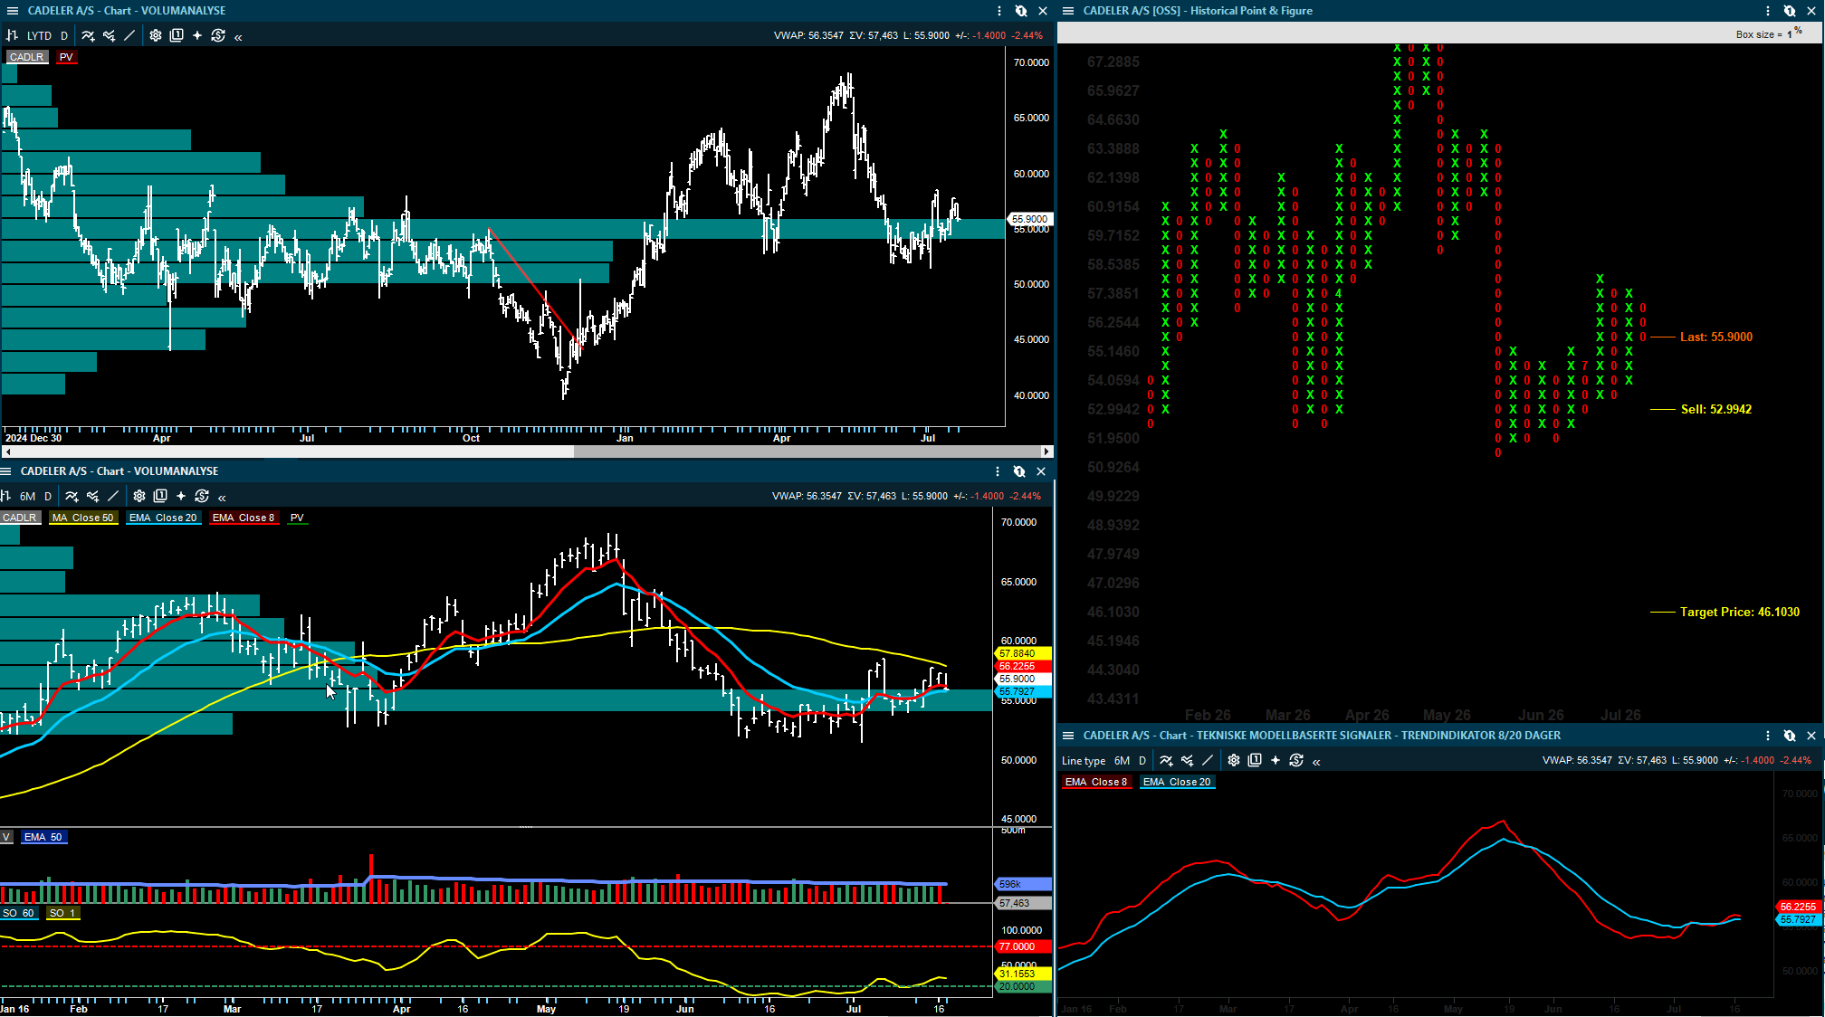Open D resolution dropdown in top chart
Image resolution: width=1825 pixels, height=1017 pixels.
pos(64,36)
